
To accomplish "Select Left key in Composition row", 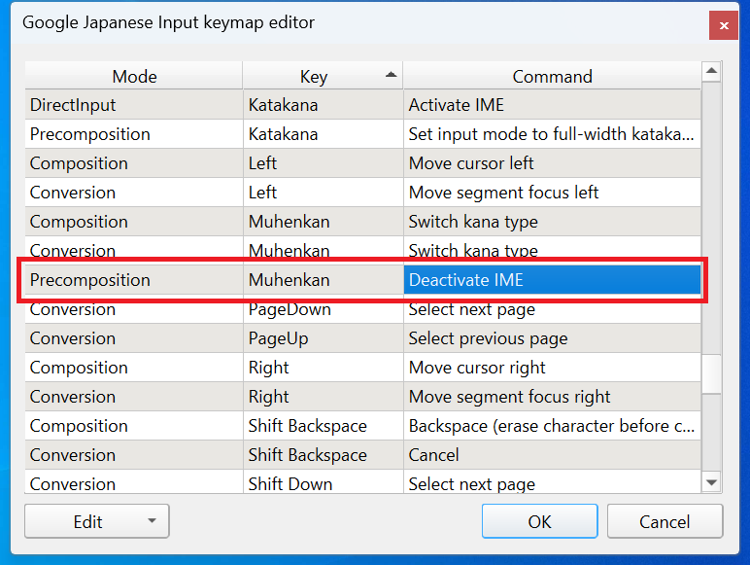I will point(324,162).
